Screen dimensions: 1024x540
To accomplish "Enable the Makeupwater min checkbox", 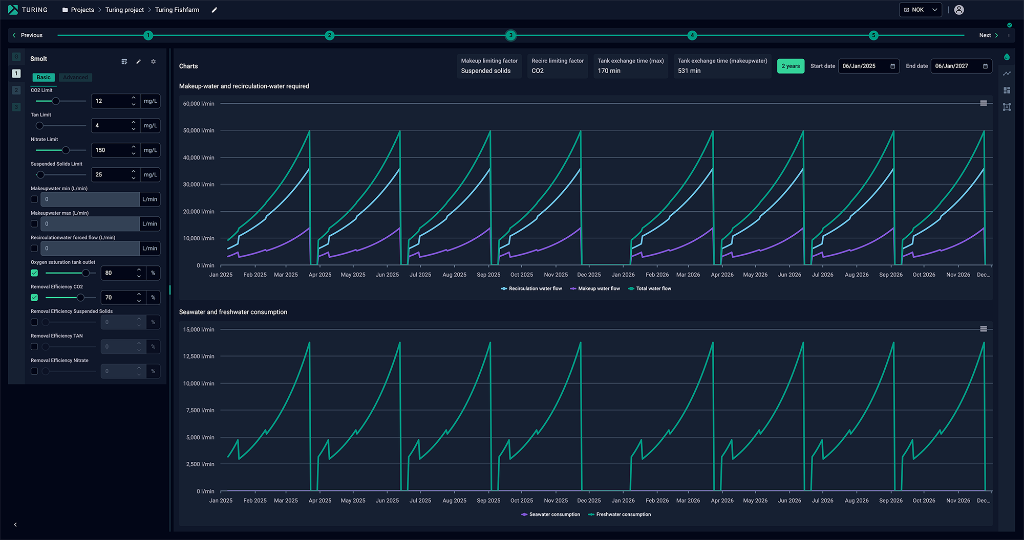I will pos(34,199).
